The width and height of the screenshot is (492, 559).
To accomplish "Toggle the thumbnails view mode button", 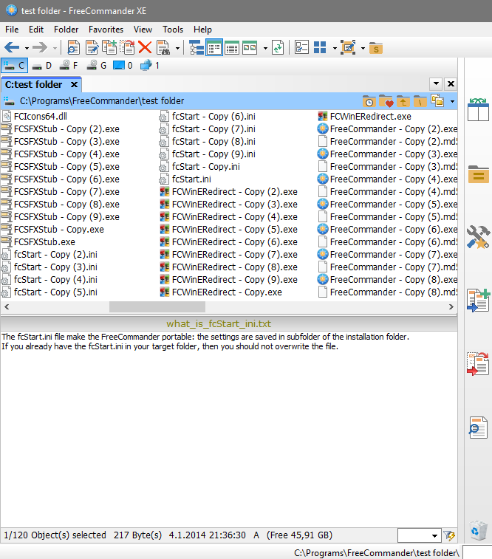I will 250,47.
